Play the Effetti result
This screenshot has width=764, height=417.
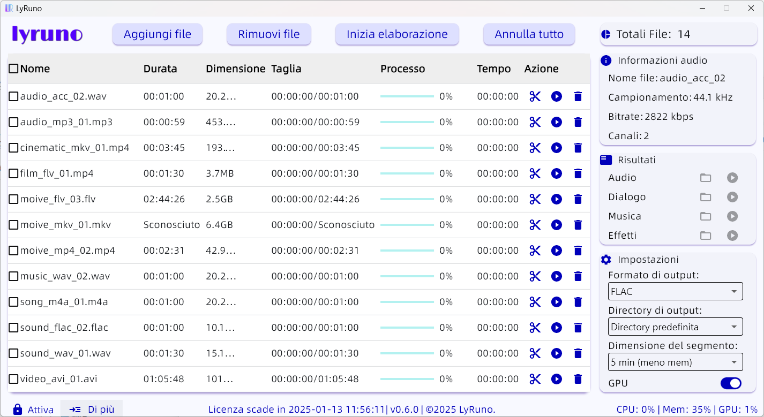click(732, 236)
